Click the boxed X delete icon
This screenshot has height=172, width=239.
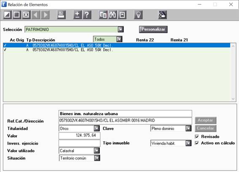tap(26, 15)
